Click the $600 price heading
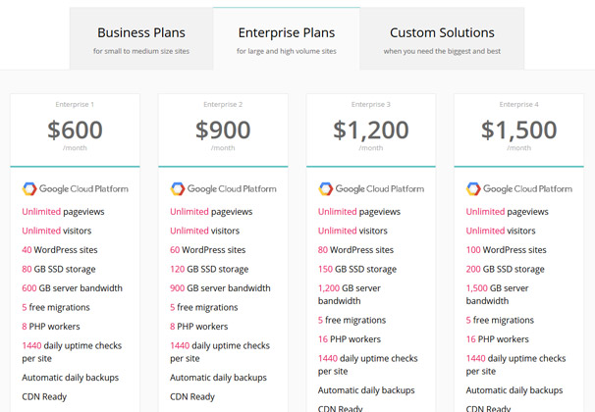The height and width of the screenshot is (412, 595). [75, 129]
